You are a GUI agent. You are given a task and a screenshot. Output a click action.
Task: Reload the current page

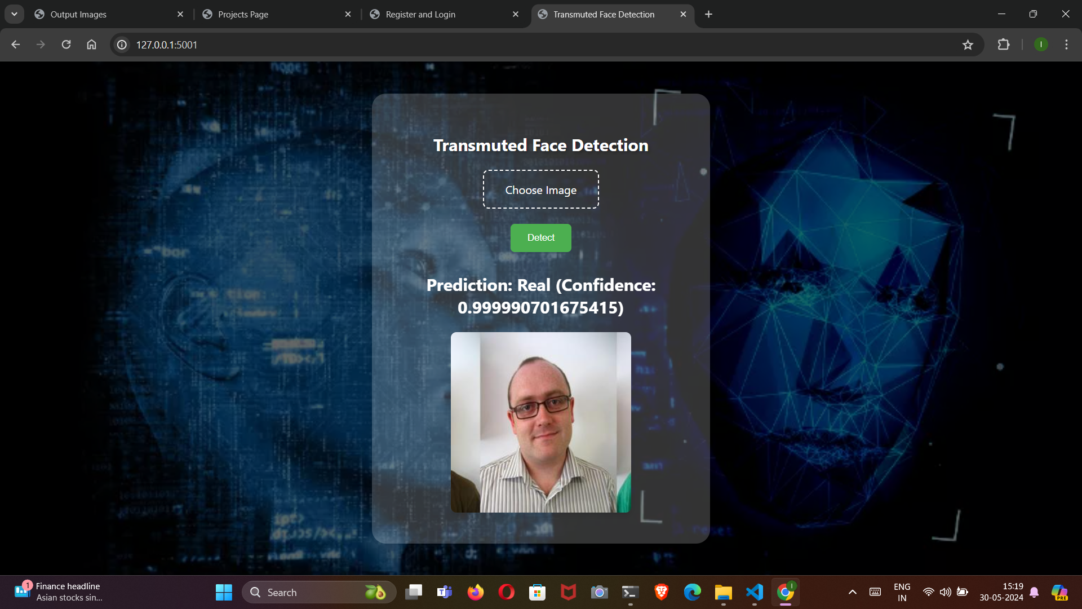pyautogui.click(x=66, y=45)
